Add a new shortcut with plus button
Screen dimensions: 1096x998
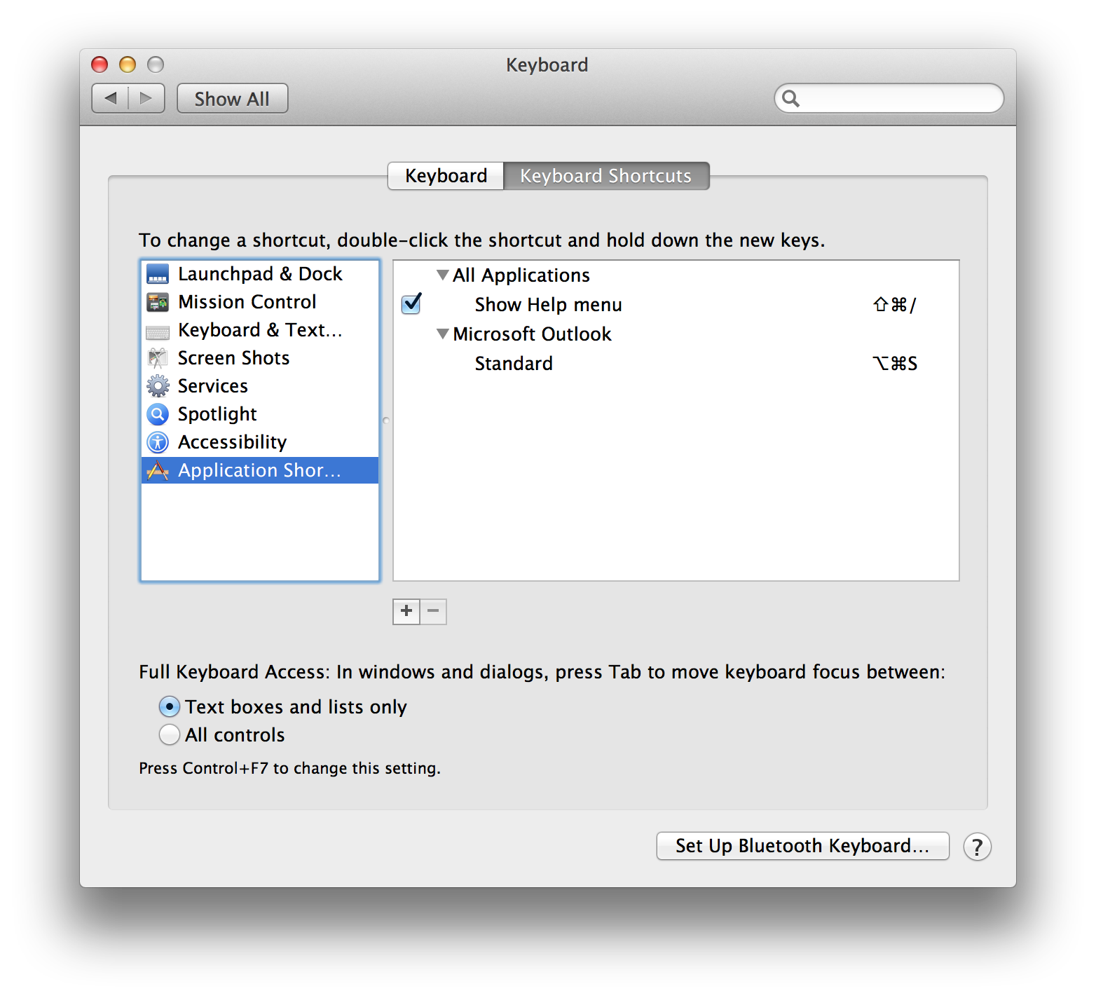tap(406, 611)
